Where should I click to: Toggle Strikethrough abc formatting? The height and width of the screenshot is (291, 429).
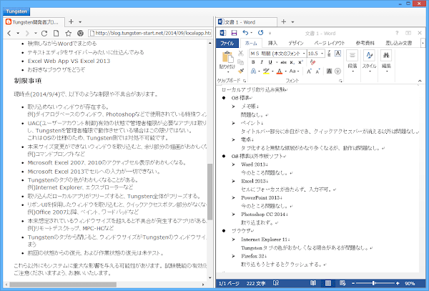pos(284,62)
